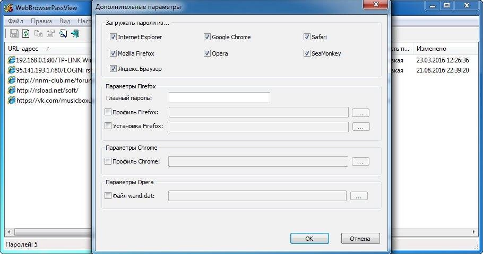483x254 pixels.
Task: Click horizontal scrollbar left arrow
Action: [9, 232]
